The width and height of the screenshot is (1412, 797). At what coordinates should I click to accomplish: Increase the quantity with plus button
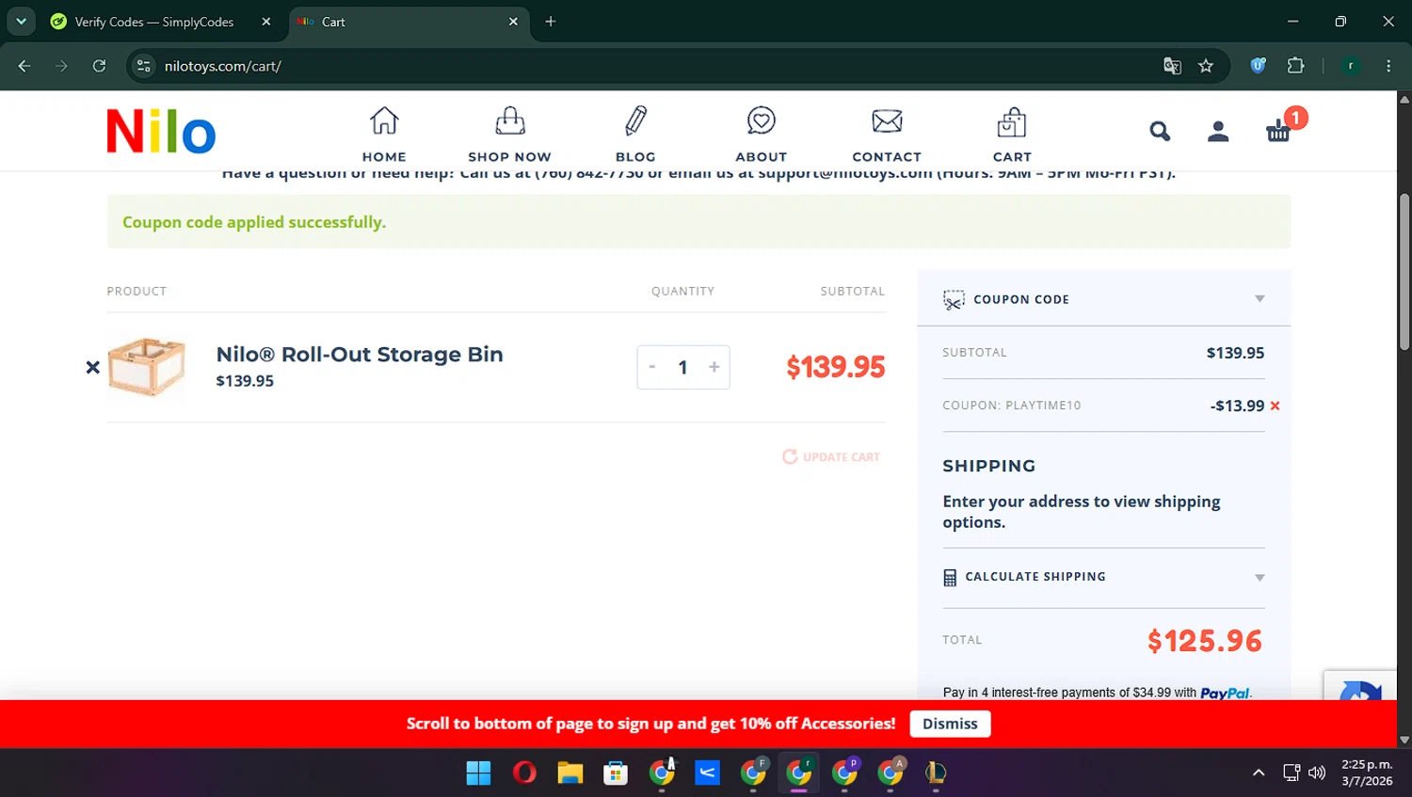click(714, 367)
